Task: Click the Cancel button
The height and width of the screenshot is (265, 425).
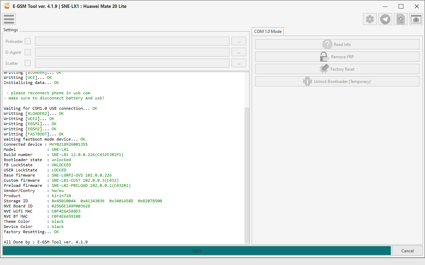Action: [x=407, y=251]
